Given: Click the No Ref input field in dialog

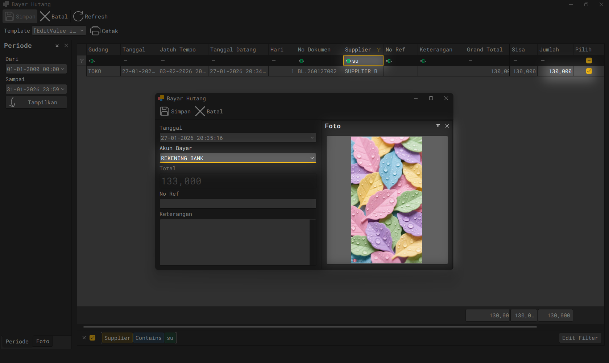Looking at the screenshot, I should pyautogui.click(x=237, y=204).
